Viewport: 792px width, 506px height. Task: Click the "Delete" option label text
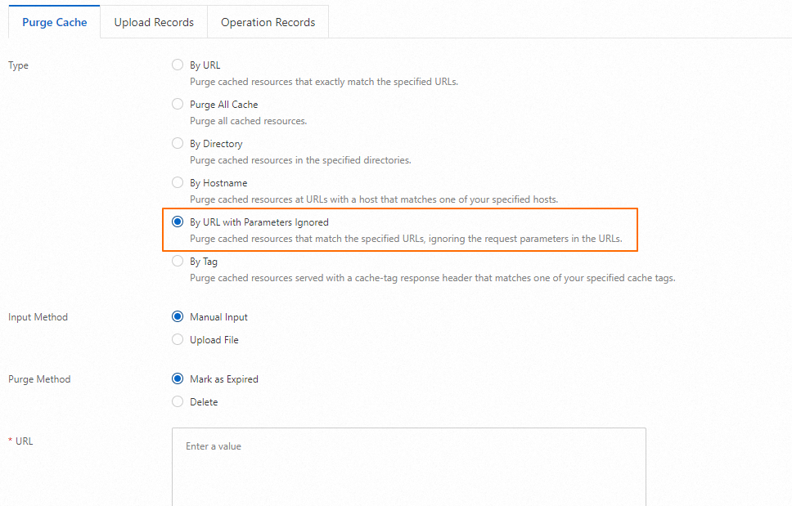pos(204,402)
